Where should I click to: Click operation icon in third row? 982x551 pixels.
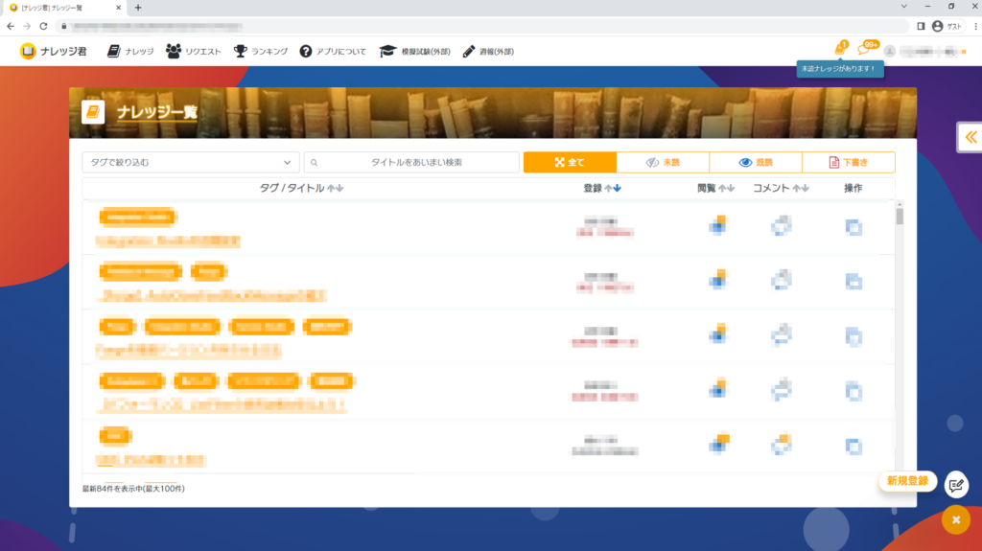click(853, 335)
